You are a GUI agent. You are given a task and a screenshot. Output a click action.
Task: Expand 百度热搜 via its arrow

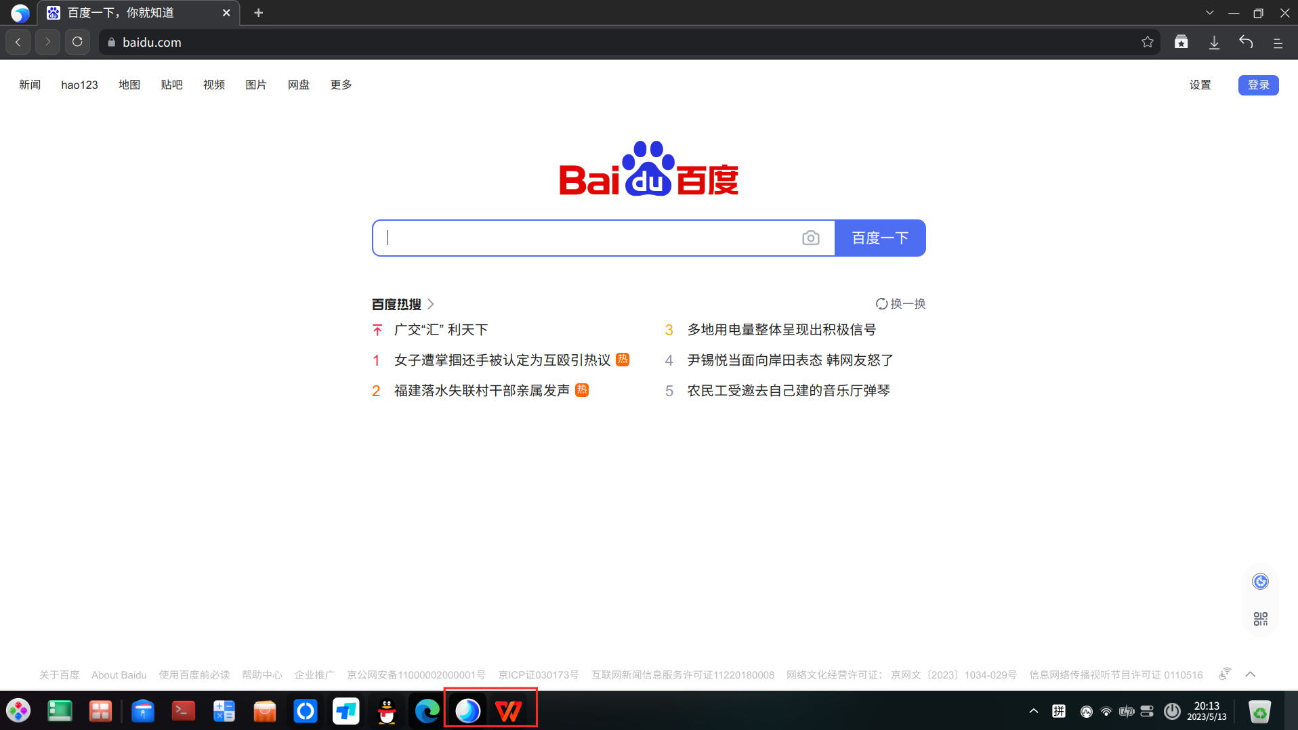(431, 304)
